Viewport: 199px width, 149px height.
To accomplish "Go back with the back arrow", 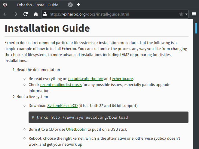I will [x=5, y=14].
